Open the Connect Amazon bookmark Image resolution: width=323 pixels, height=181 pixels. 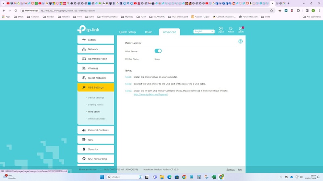(x=224, y=16)
